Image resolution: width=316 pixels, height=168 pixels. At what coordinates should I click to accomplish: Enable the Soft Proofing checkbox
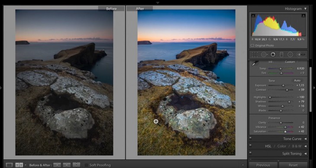87,165
